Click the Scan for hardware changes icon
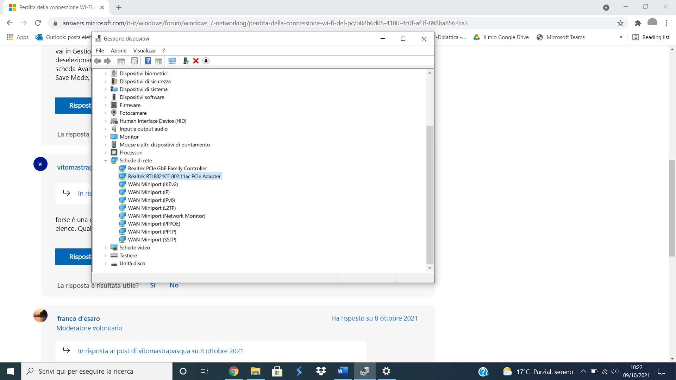The height and width of the screenshot is (380, 676). coord(172,61)
